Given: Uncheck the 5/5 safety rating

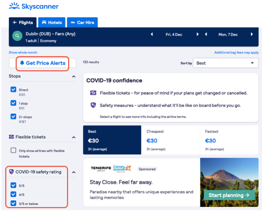Looking at the screenshot, I should [x=13, y=185].
